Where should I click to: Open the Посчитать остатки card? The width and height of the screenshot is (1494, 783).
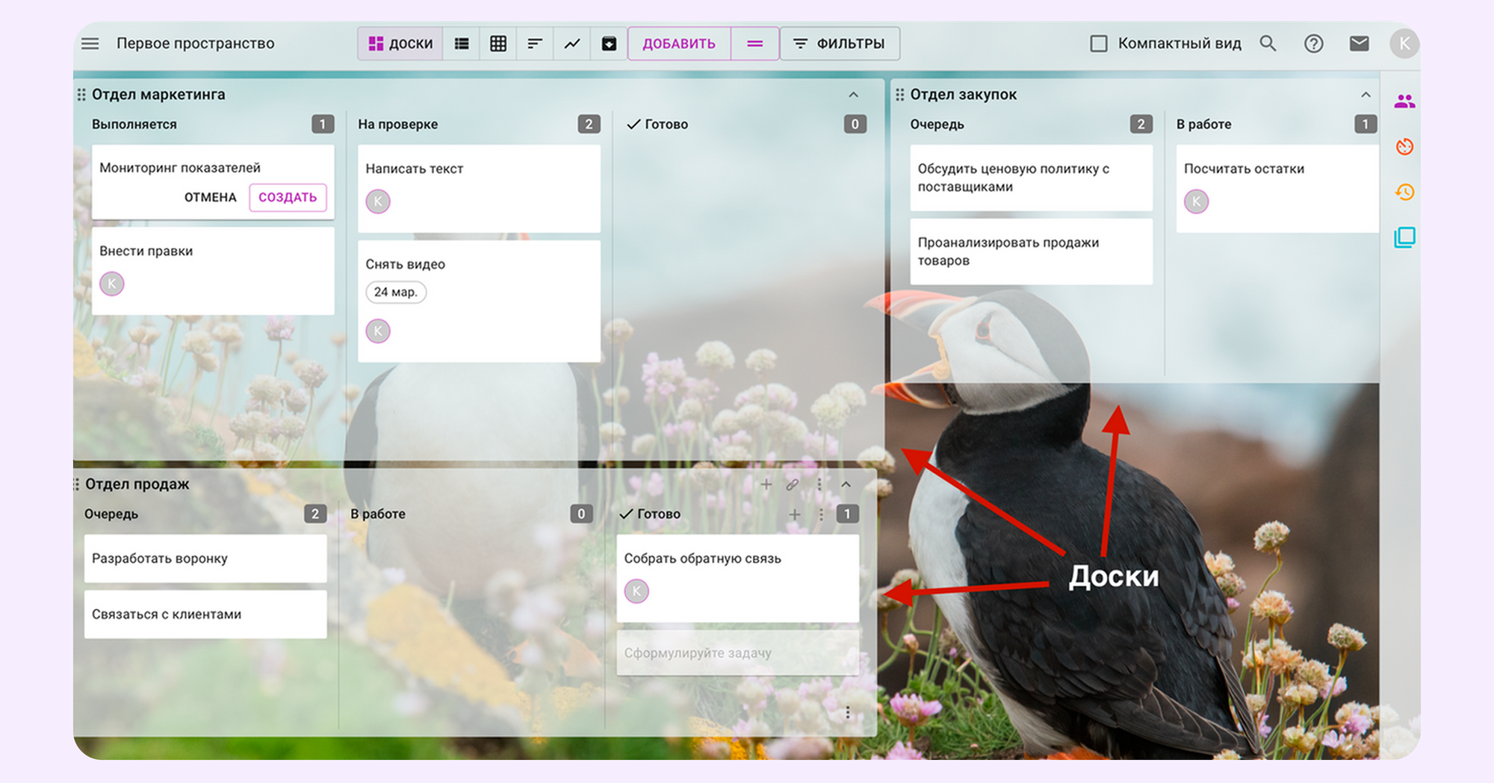1277,188
